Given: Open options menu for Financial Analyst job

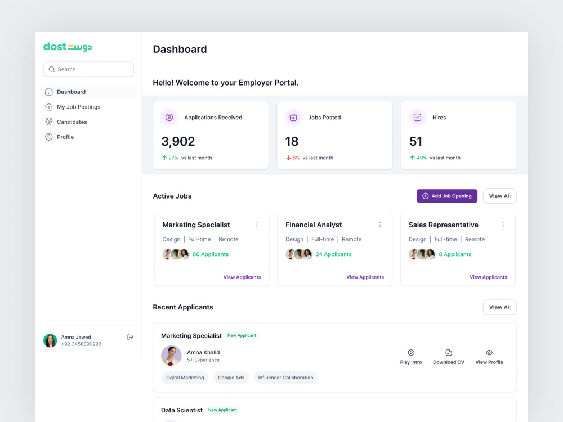Looking at the screenshot, I should [380, 225].
